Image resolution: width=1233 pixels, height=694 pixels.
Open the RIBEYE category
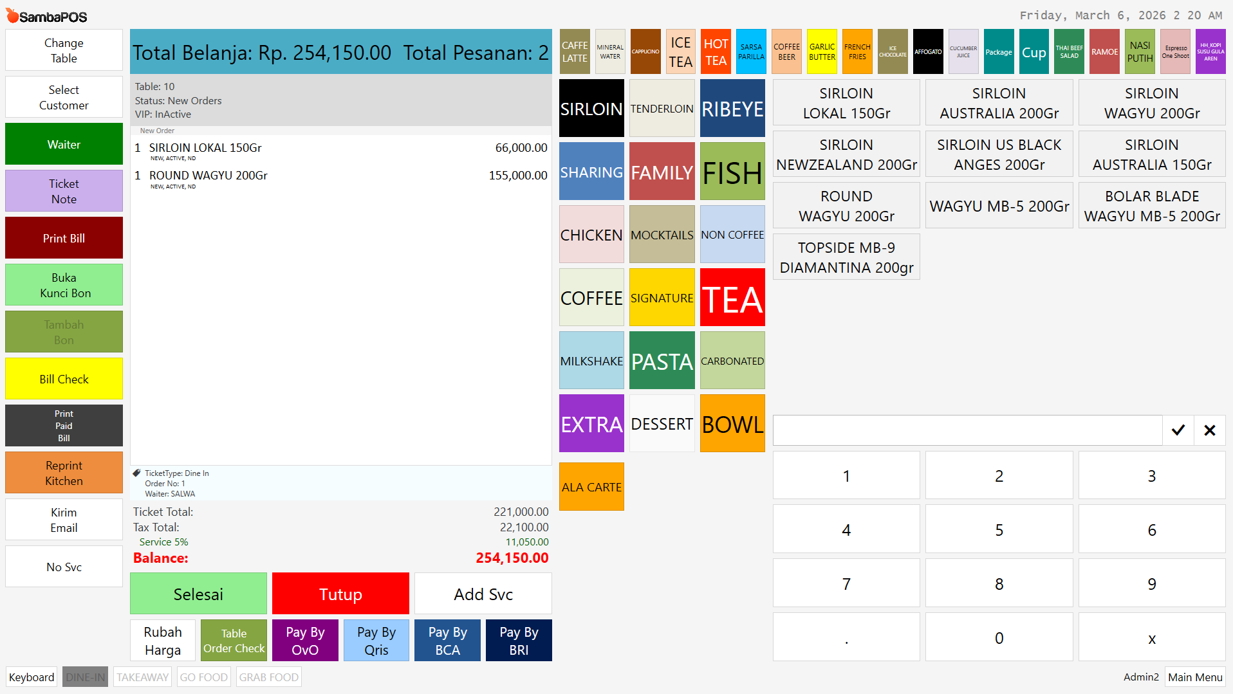732,109
